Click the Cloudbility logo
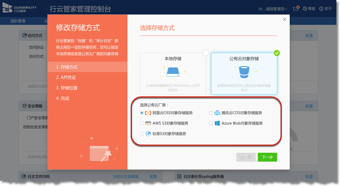The image size is (340, 187). [x=19, y=8]
